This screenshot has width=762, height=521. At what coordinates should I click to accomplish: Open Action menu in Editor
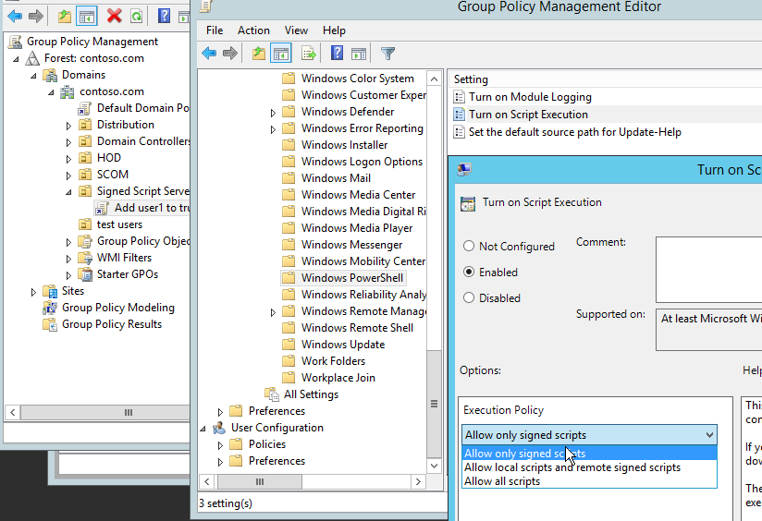pyautogui.click(x=253, y=30)
